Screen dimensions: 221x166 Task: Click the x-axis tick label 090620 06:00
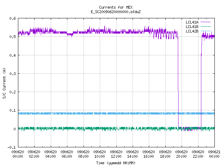click(x=67, y=154)
